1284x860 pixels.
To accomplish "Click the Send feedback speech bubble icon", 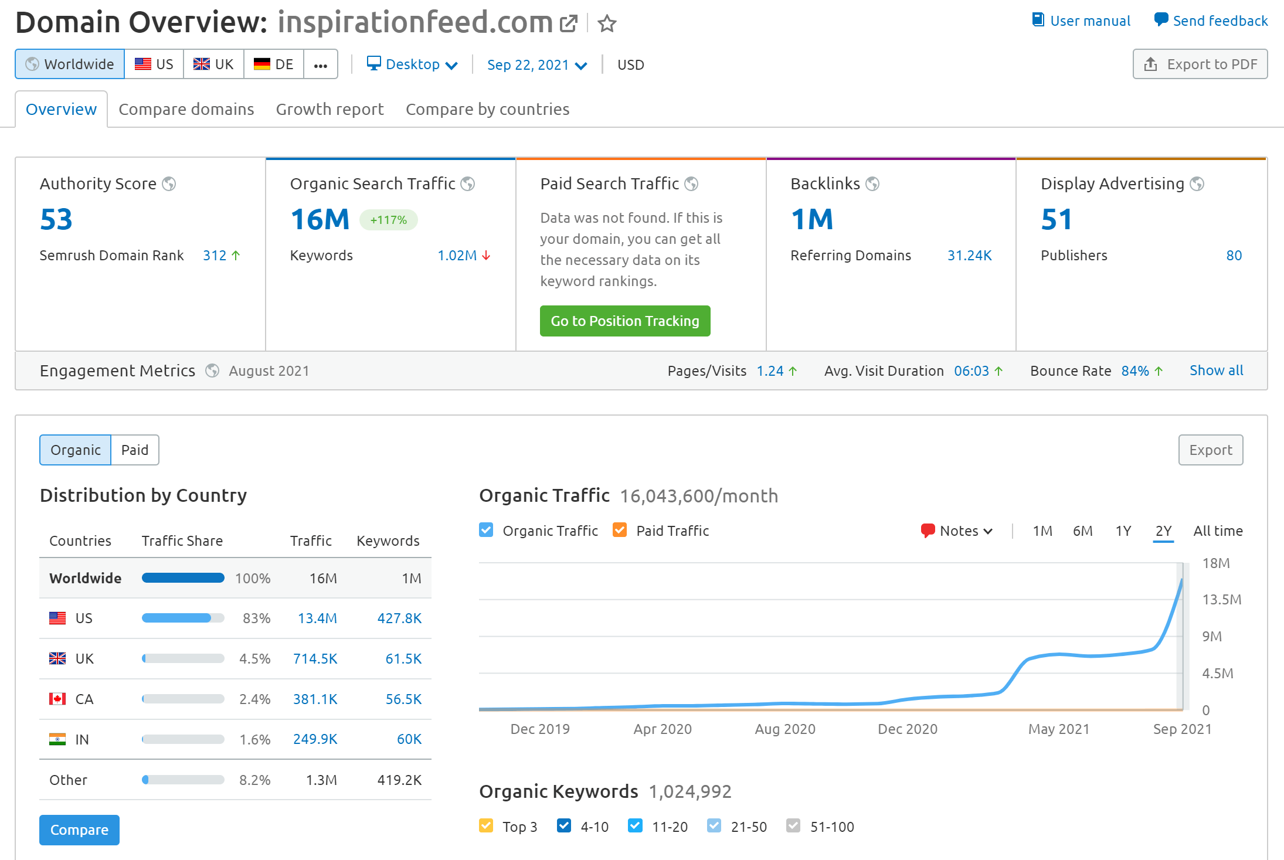I will tap(1161, 20).
